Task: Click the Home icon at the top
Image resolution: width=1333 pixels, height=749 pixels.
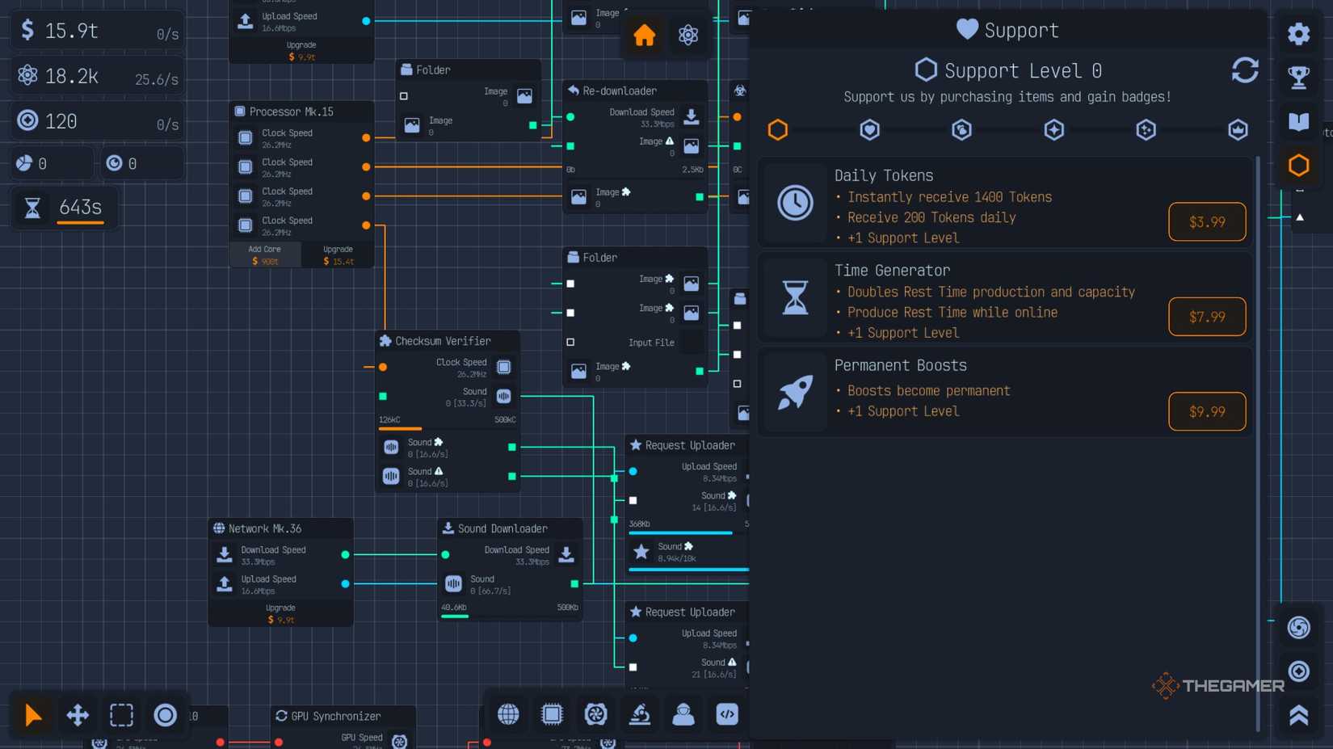Action: (644, 36)
